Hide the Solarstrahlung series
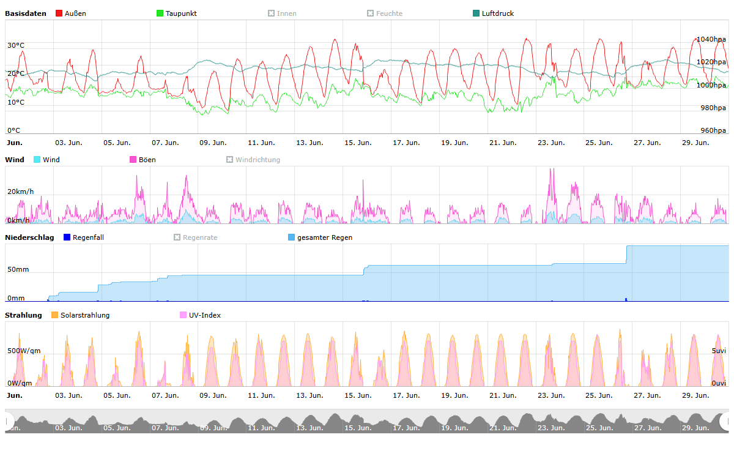The width and height of the screenshot is (734, 459). (x=55, y=315)
